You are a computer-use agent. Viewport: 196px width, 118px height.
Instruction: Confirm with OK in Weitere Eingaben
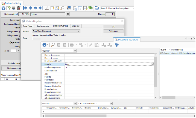click(x=113, y=26)
